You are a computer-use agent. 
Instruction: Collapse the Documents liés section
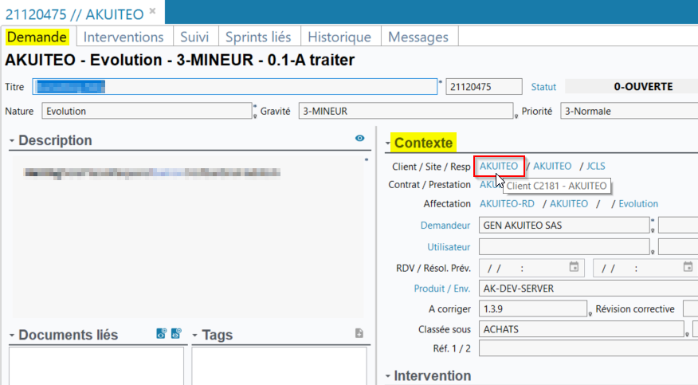point(12,335)
